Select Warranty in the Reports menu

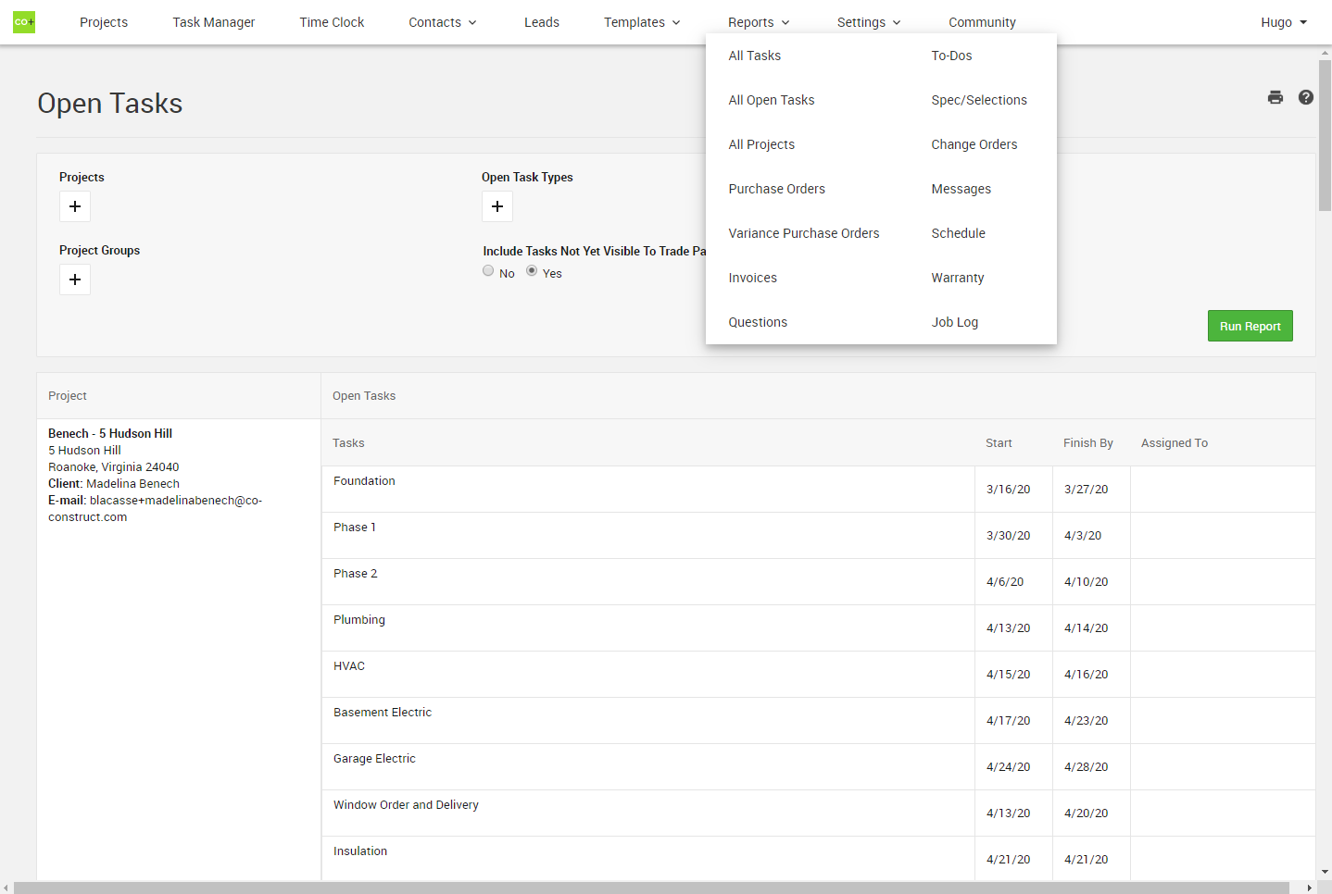[957, 278]
